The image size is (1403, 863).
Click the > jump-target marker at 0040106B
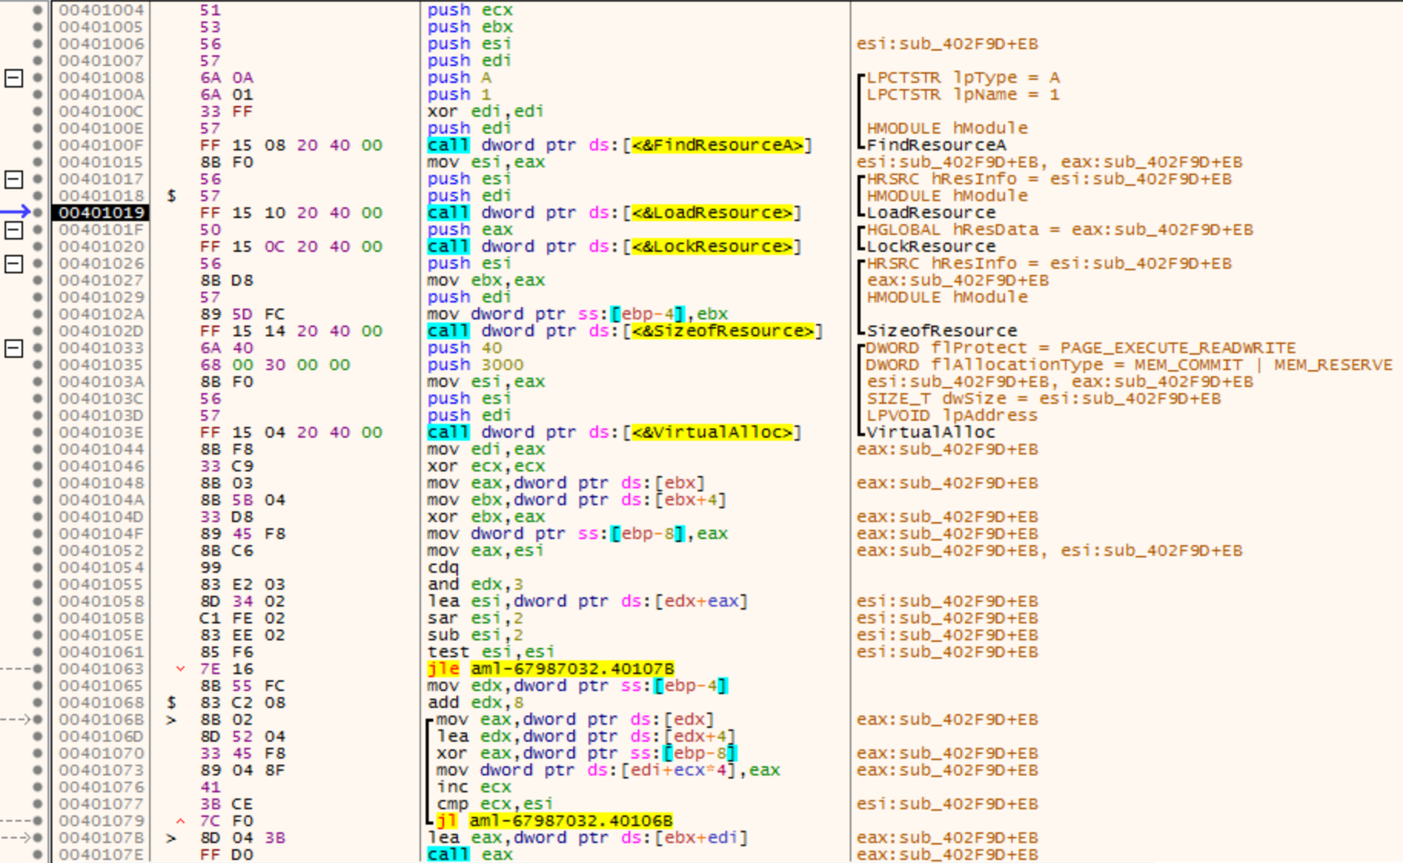(x=171, y=719)
